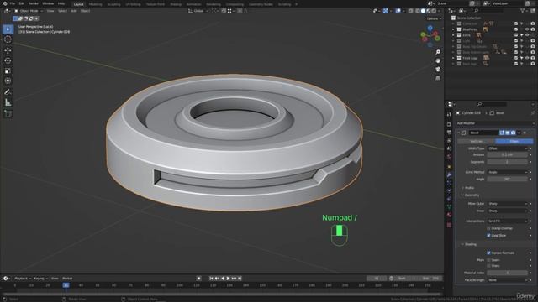Image resolution: width=538 pixels, height=302 pixels.
Task: Click the Bevel modifier name field
Action: tap(483, 133)
